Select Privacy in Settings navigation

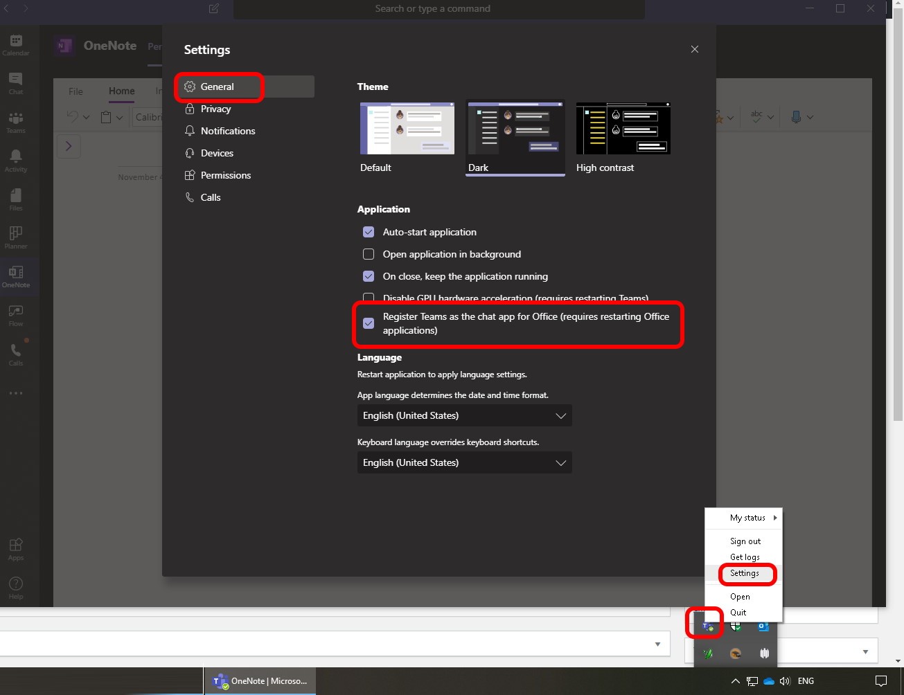click(215, 109)
